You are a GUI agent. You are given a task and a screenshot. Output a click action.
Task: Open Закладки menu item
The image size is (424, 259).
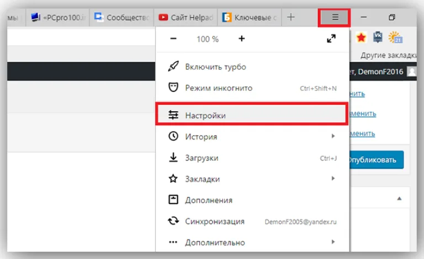point(252,179)
